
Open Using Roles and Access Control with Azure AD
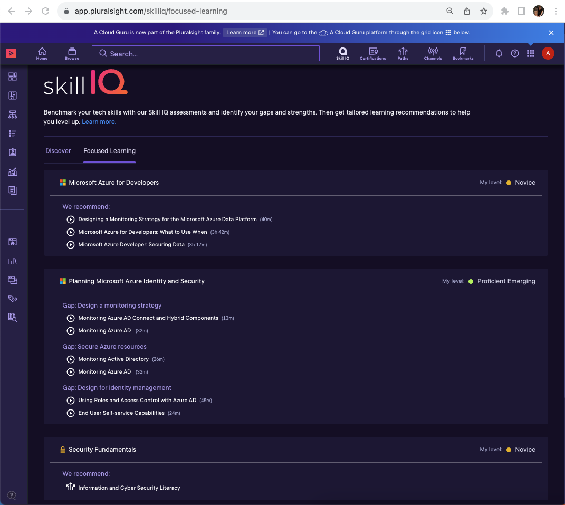[137, 400]
